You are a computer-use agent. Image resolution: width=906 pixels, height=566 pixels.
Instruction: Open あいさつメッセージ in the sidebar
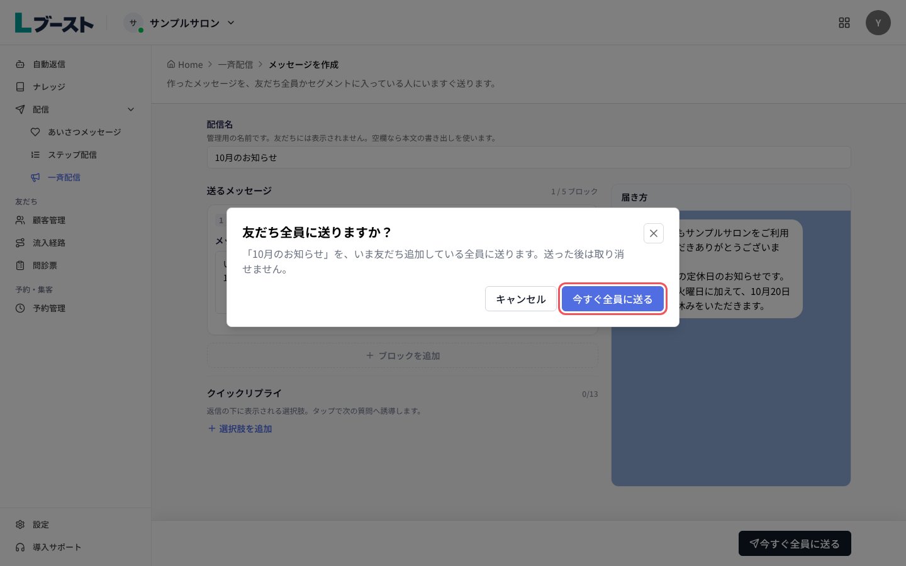(83, 132)
